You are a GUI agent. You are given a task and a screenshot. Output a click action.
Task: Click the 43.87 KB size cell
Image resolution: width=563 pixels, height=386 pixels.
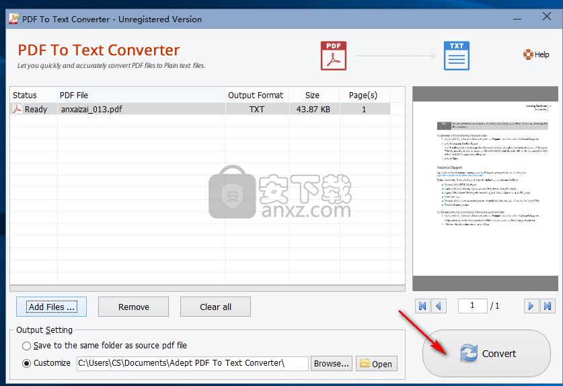314,109
